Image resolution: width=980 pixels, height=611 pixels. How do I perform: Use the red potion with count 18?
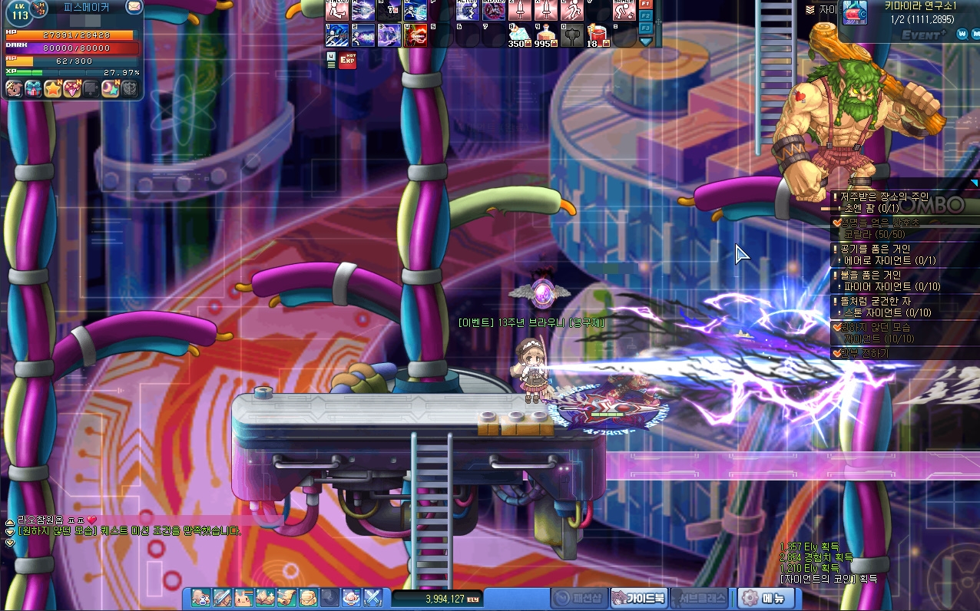(597, 35)
